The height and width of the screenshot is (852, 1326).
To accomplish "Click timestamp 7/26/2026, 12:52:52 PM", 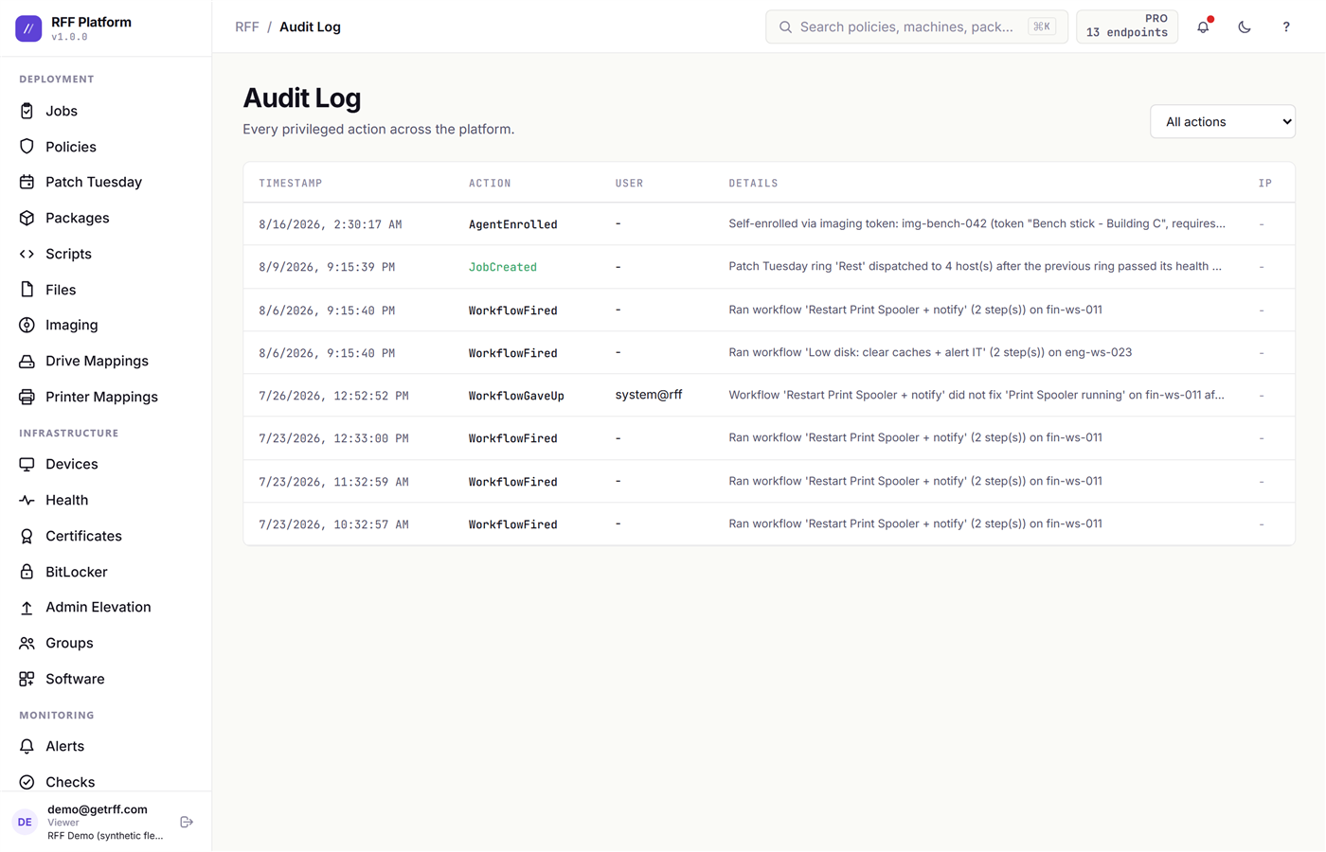I will coord(333,396).
